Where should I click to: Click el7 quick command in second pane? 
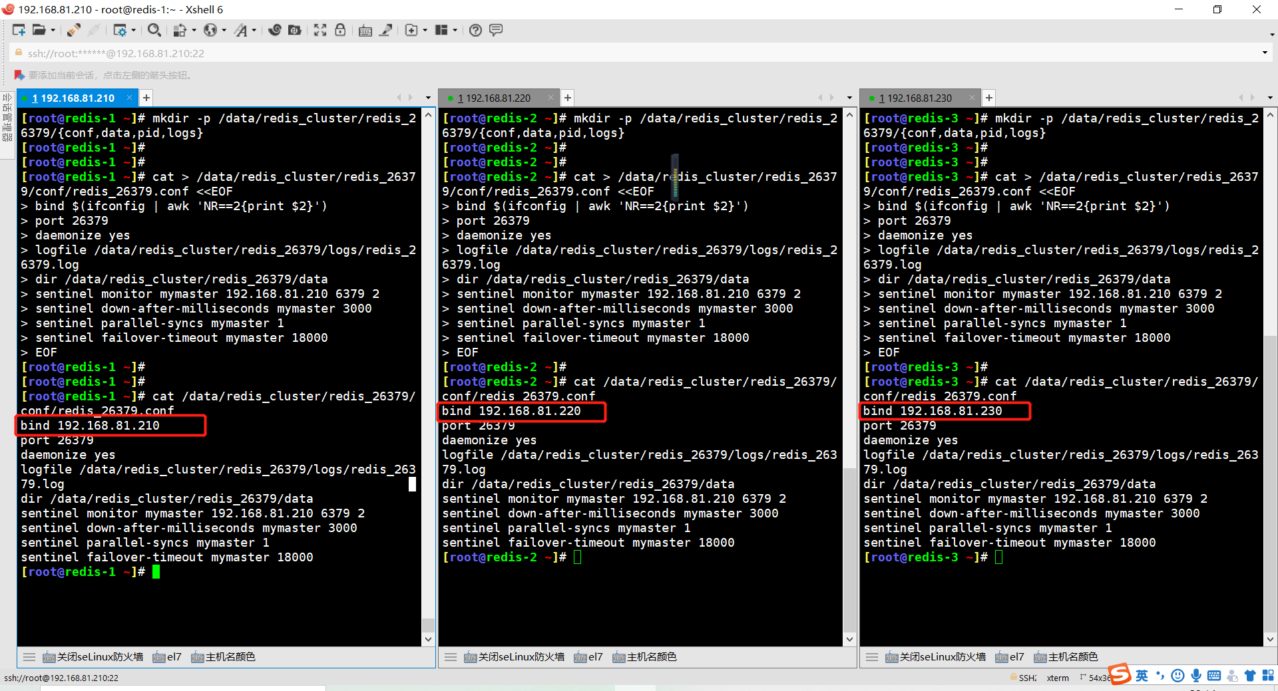(x=588, y=657)
